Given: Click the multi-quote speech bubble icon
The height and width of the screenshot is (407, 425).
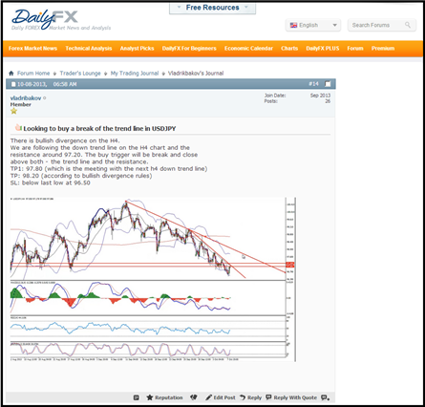Looking at the screenshot, I should (326, 397).
